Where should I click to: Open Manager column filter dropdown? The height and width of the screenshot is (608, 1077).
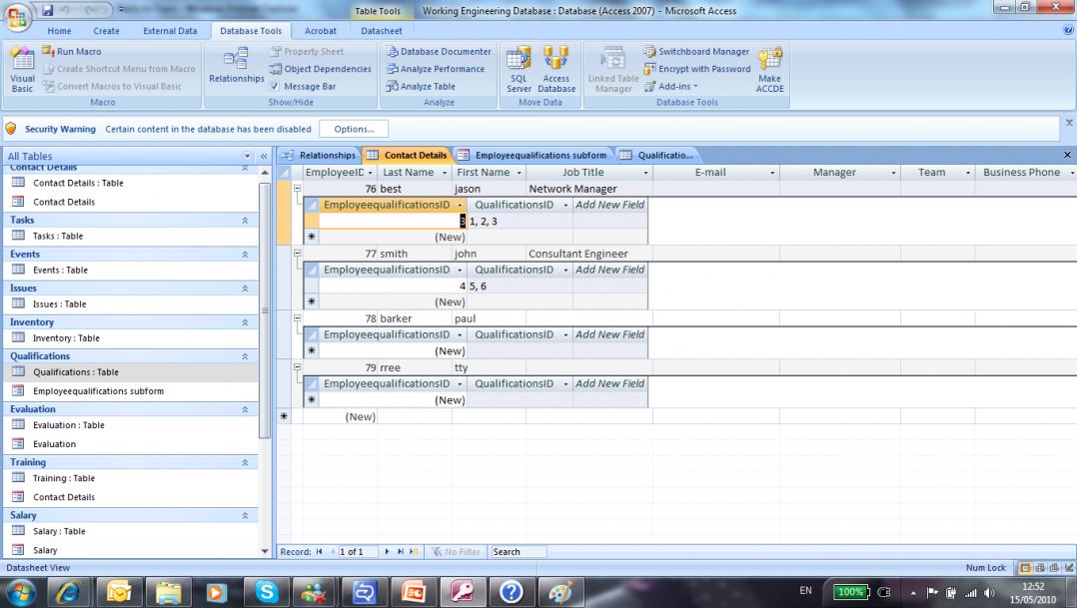893,173
